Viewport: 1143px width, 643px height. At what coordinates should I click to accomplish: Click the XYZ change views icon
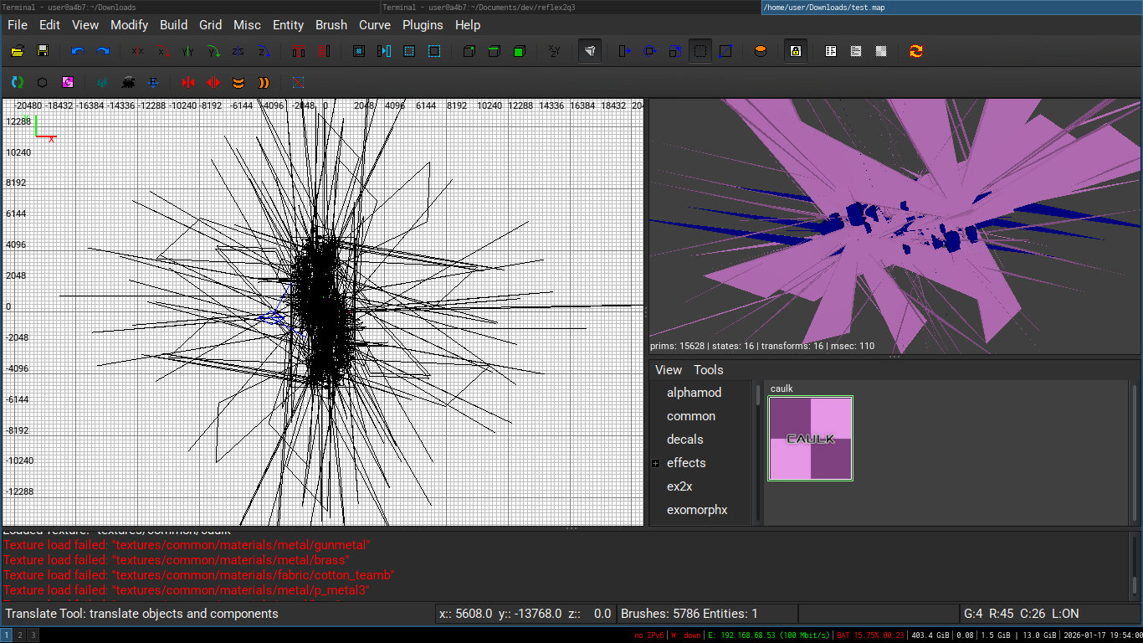553,51
